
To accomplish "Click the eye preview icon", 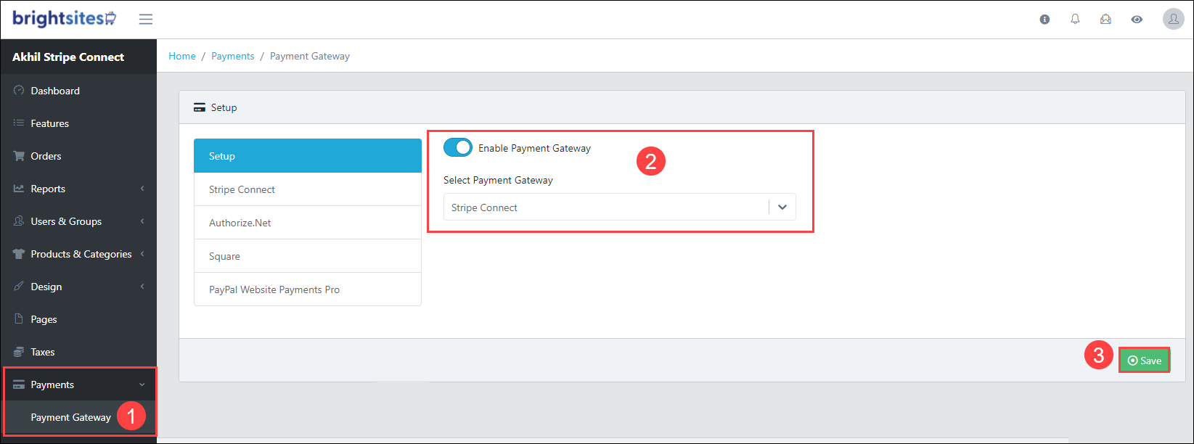I will pos(1137,20).
